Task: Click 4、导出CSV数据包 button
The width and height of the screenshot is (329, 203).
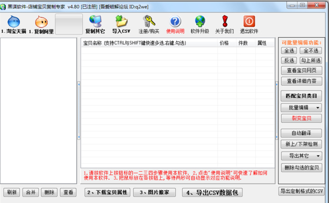Action: pos(212,192)
